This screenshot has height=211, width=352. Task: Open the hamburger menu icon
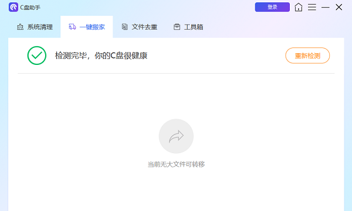tap(312, 7)
